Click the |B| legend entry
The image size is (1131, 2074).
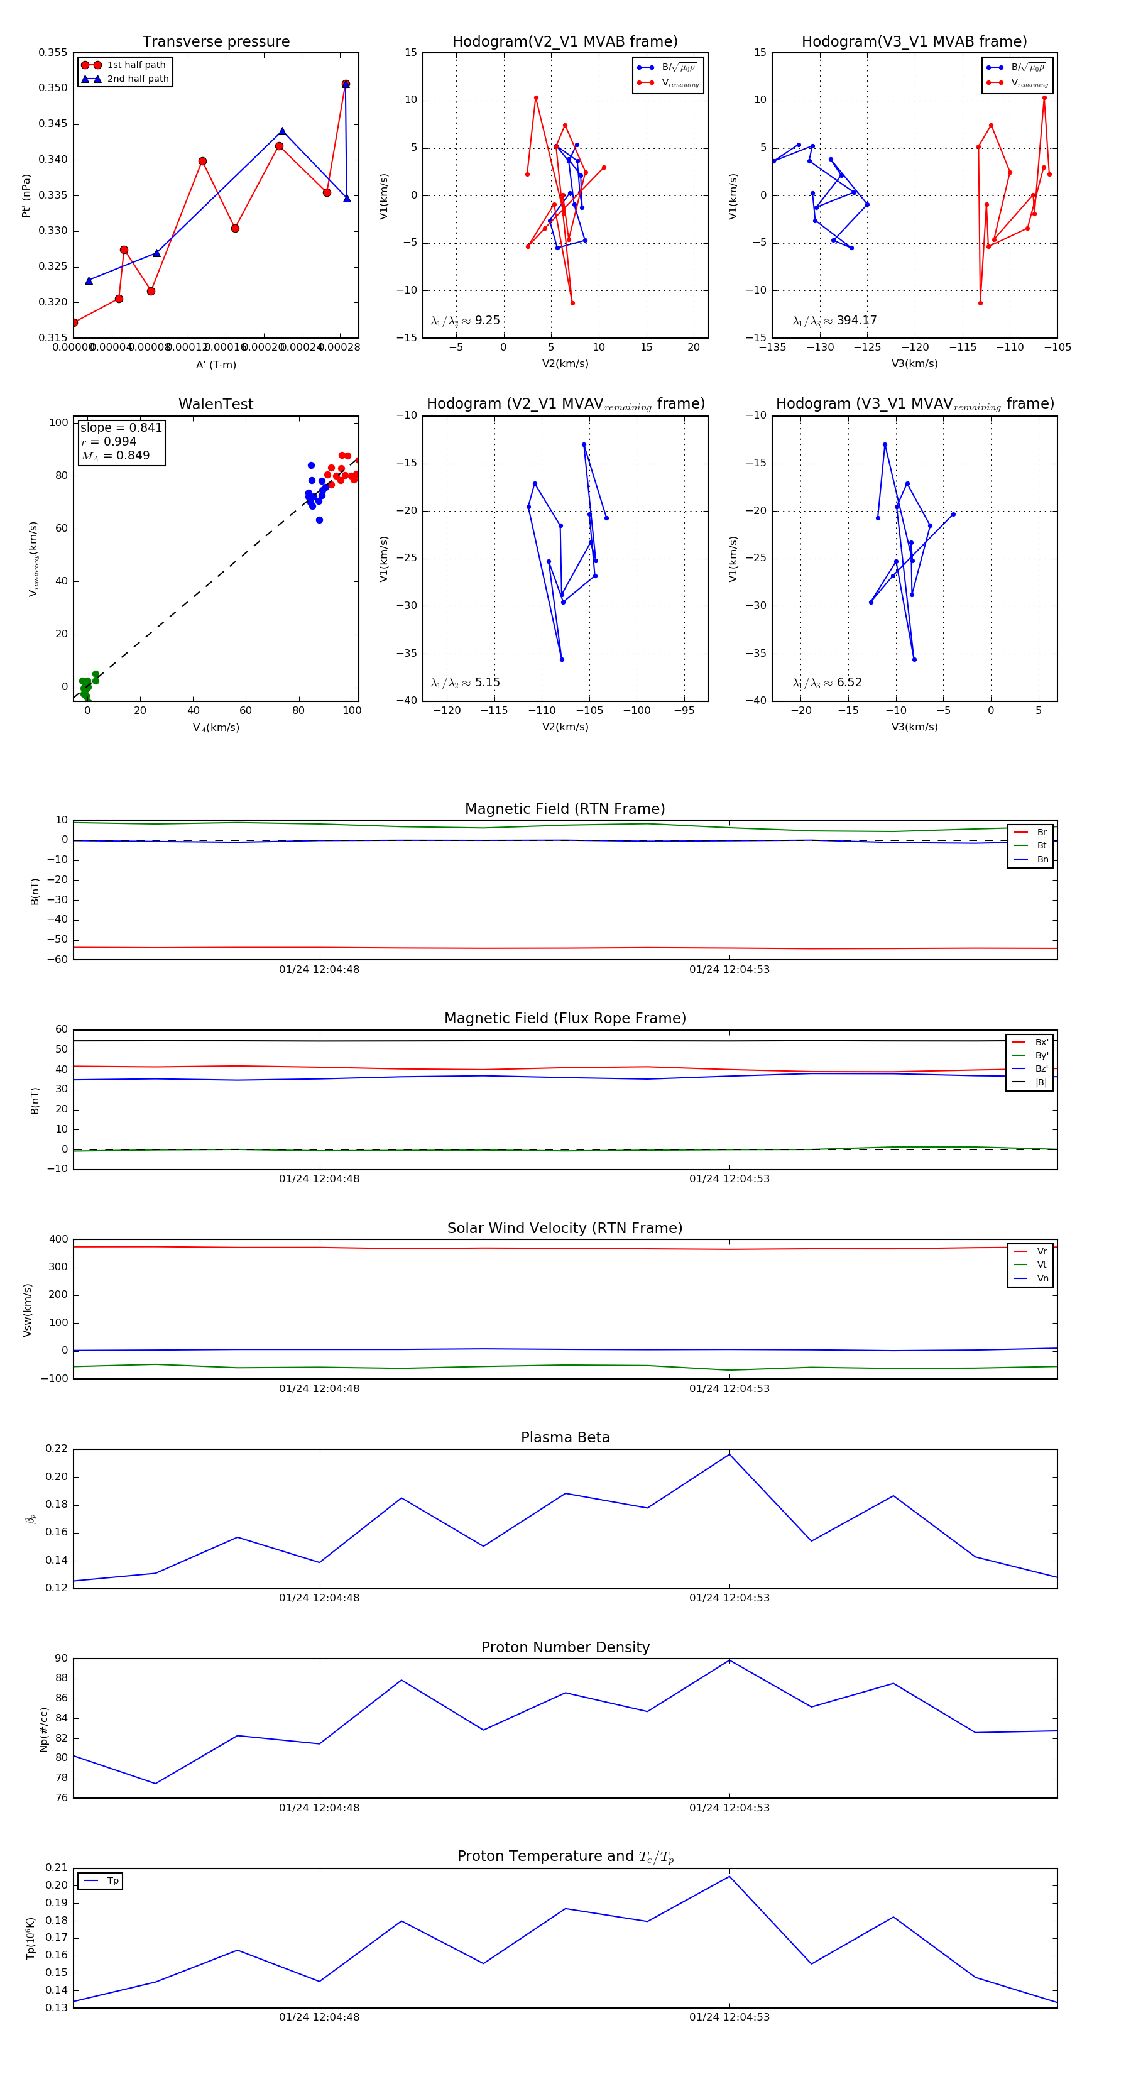[x=1030, y=1082]
